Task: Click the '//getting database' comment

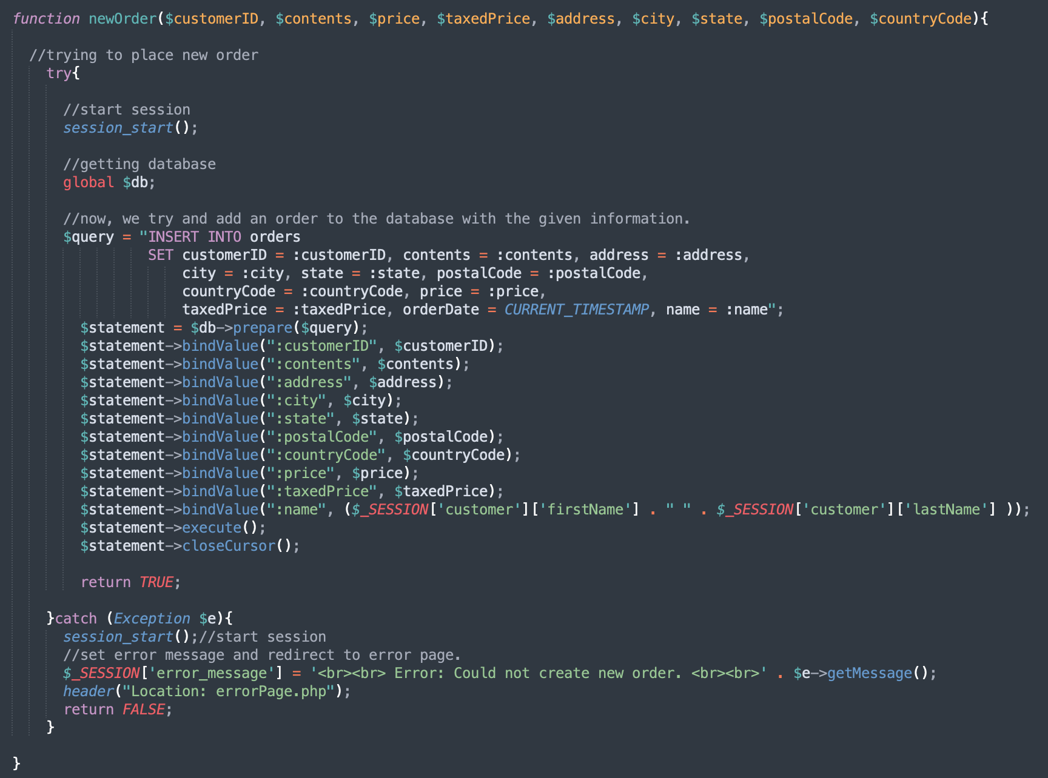Action: (x=139, y=164)
